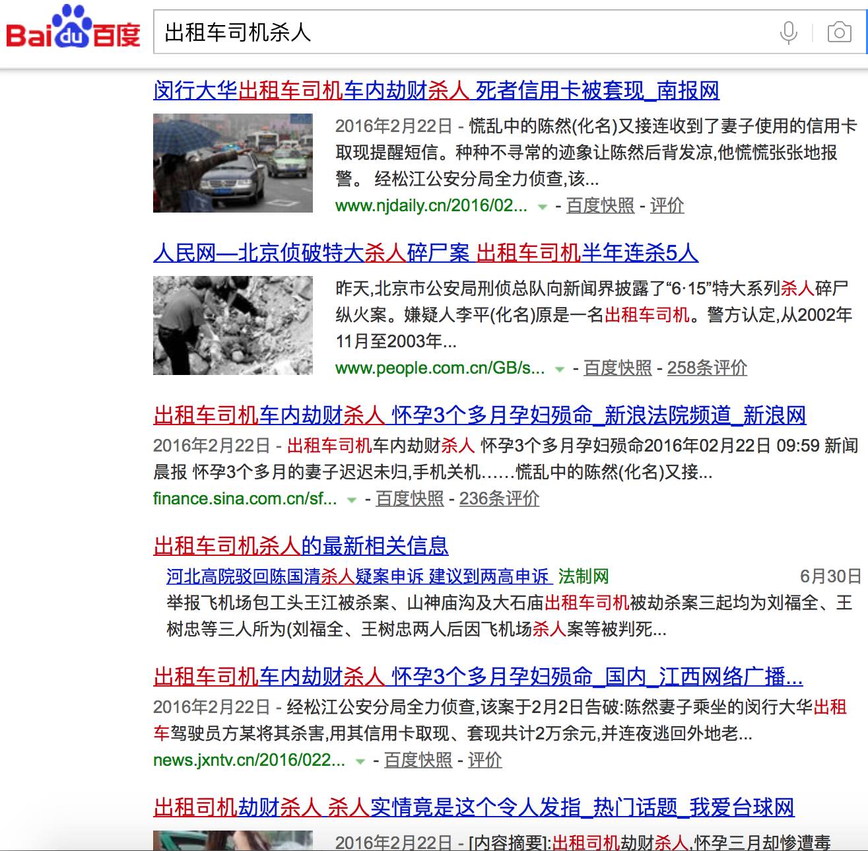This screenshot has height=851, width=868.
Task: View the 258条评价 reviews link
Action: 707,368
